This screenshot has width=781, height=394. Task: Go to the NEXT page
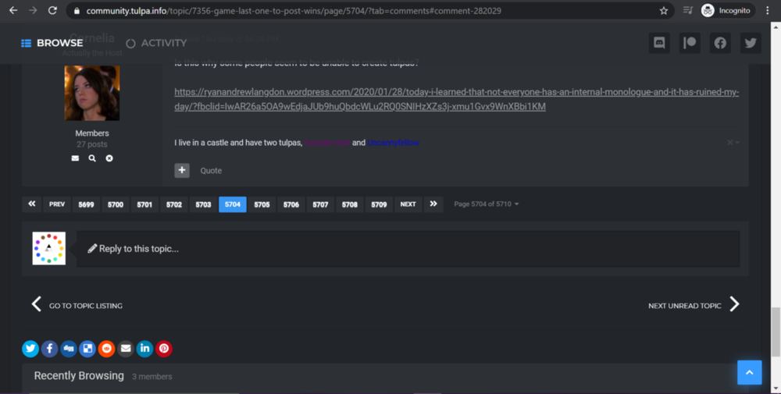click(408, 204)
